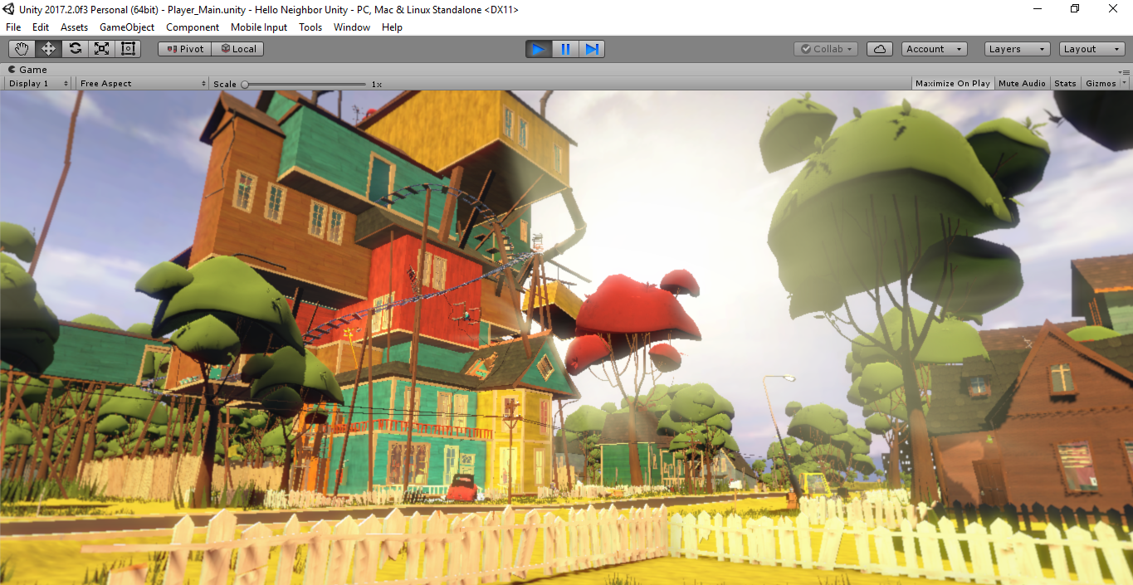This screenshot has height=585, width=1133.
Task: Open the Layers dropdown
Action: click(1017, 49)
